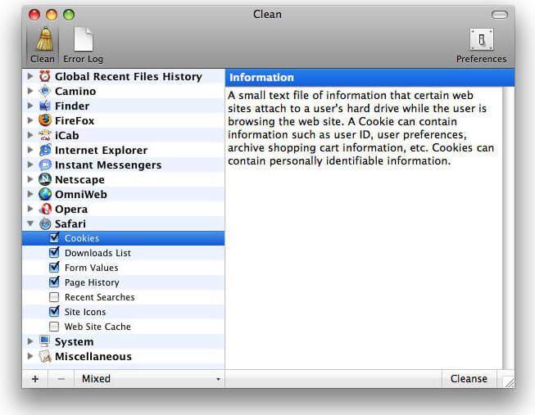Click the Instant Messengers chat bubble icon

45,165
